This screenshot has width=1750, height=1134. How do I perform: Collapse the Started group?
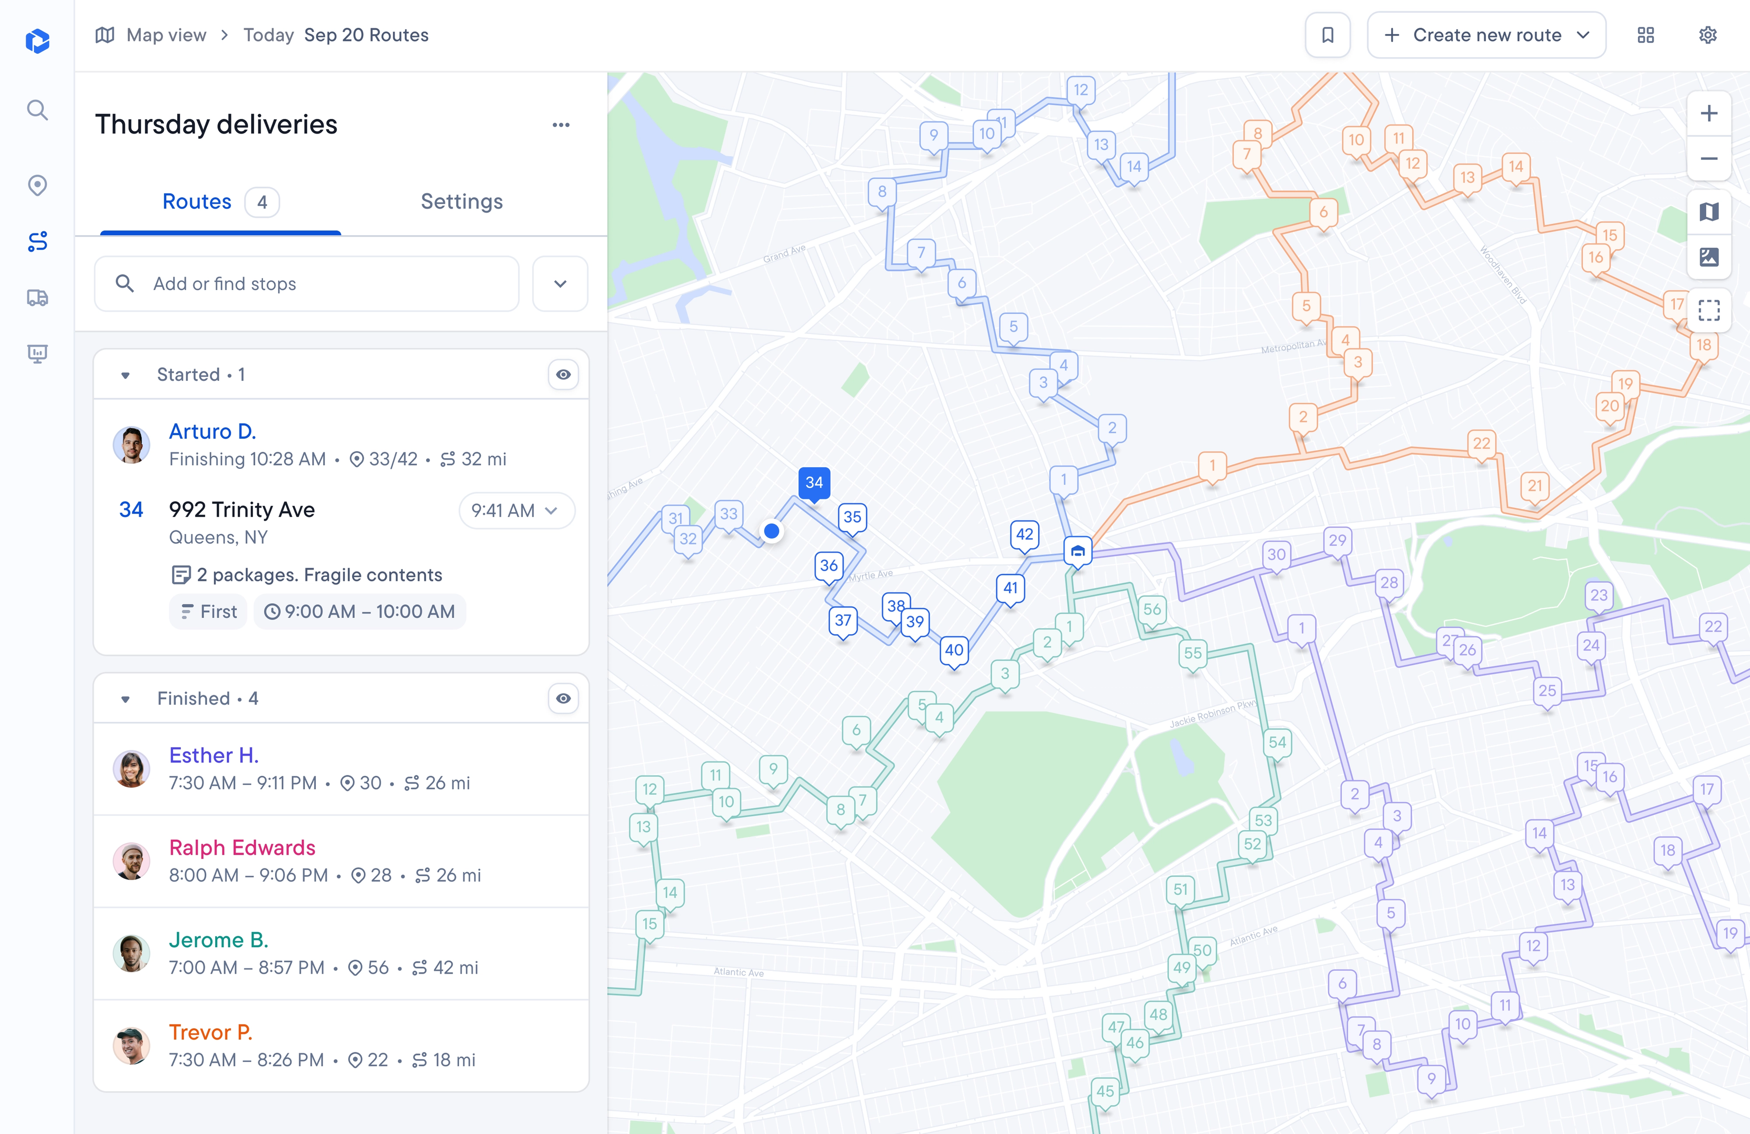[126, 375]
